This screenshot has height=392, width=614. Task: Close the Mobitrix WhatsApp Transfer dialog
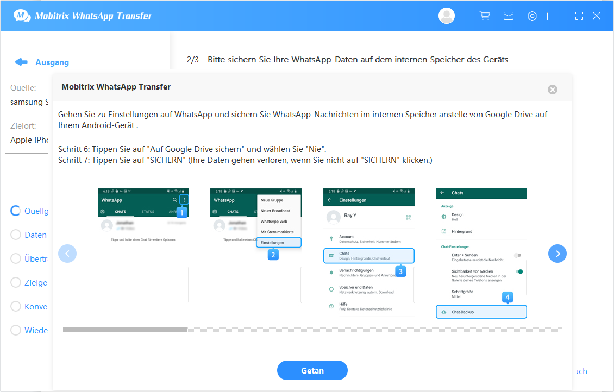[553, 90]
